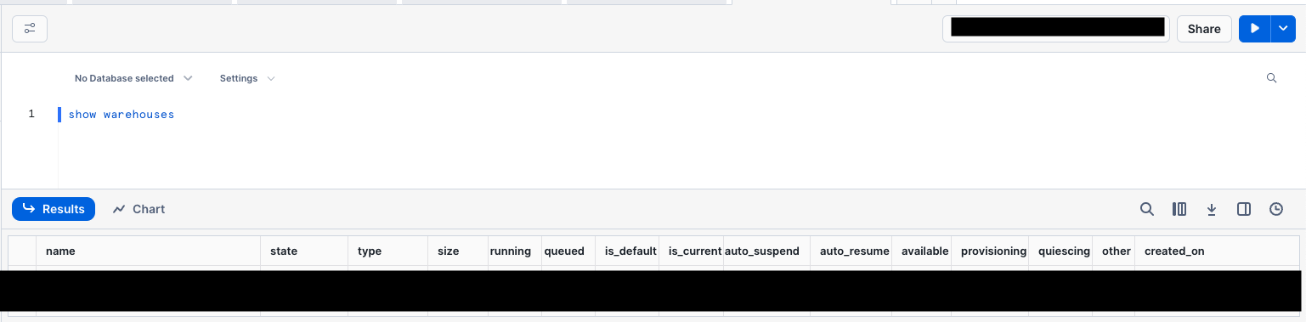Expand run options arrow beside play button
The height and width of the screenshot is (322, 1306).
click(x=1282, y=29)
